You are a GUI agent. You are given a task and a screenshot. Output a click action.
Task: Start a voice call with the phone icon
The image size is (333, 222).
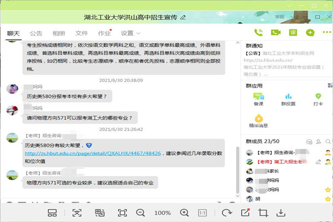pos(258,33)
